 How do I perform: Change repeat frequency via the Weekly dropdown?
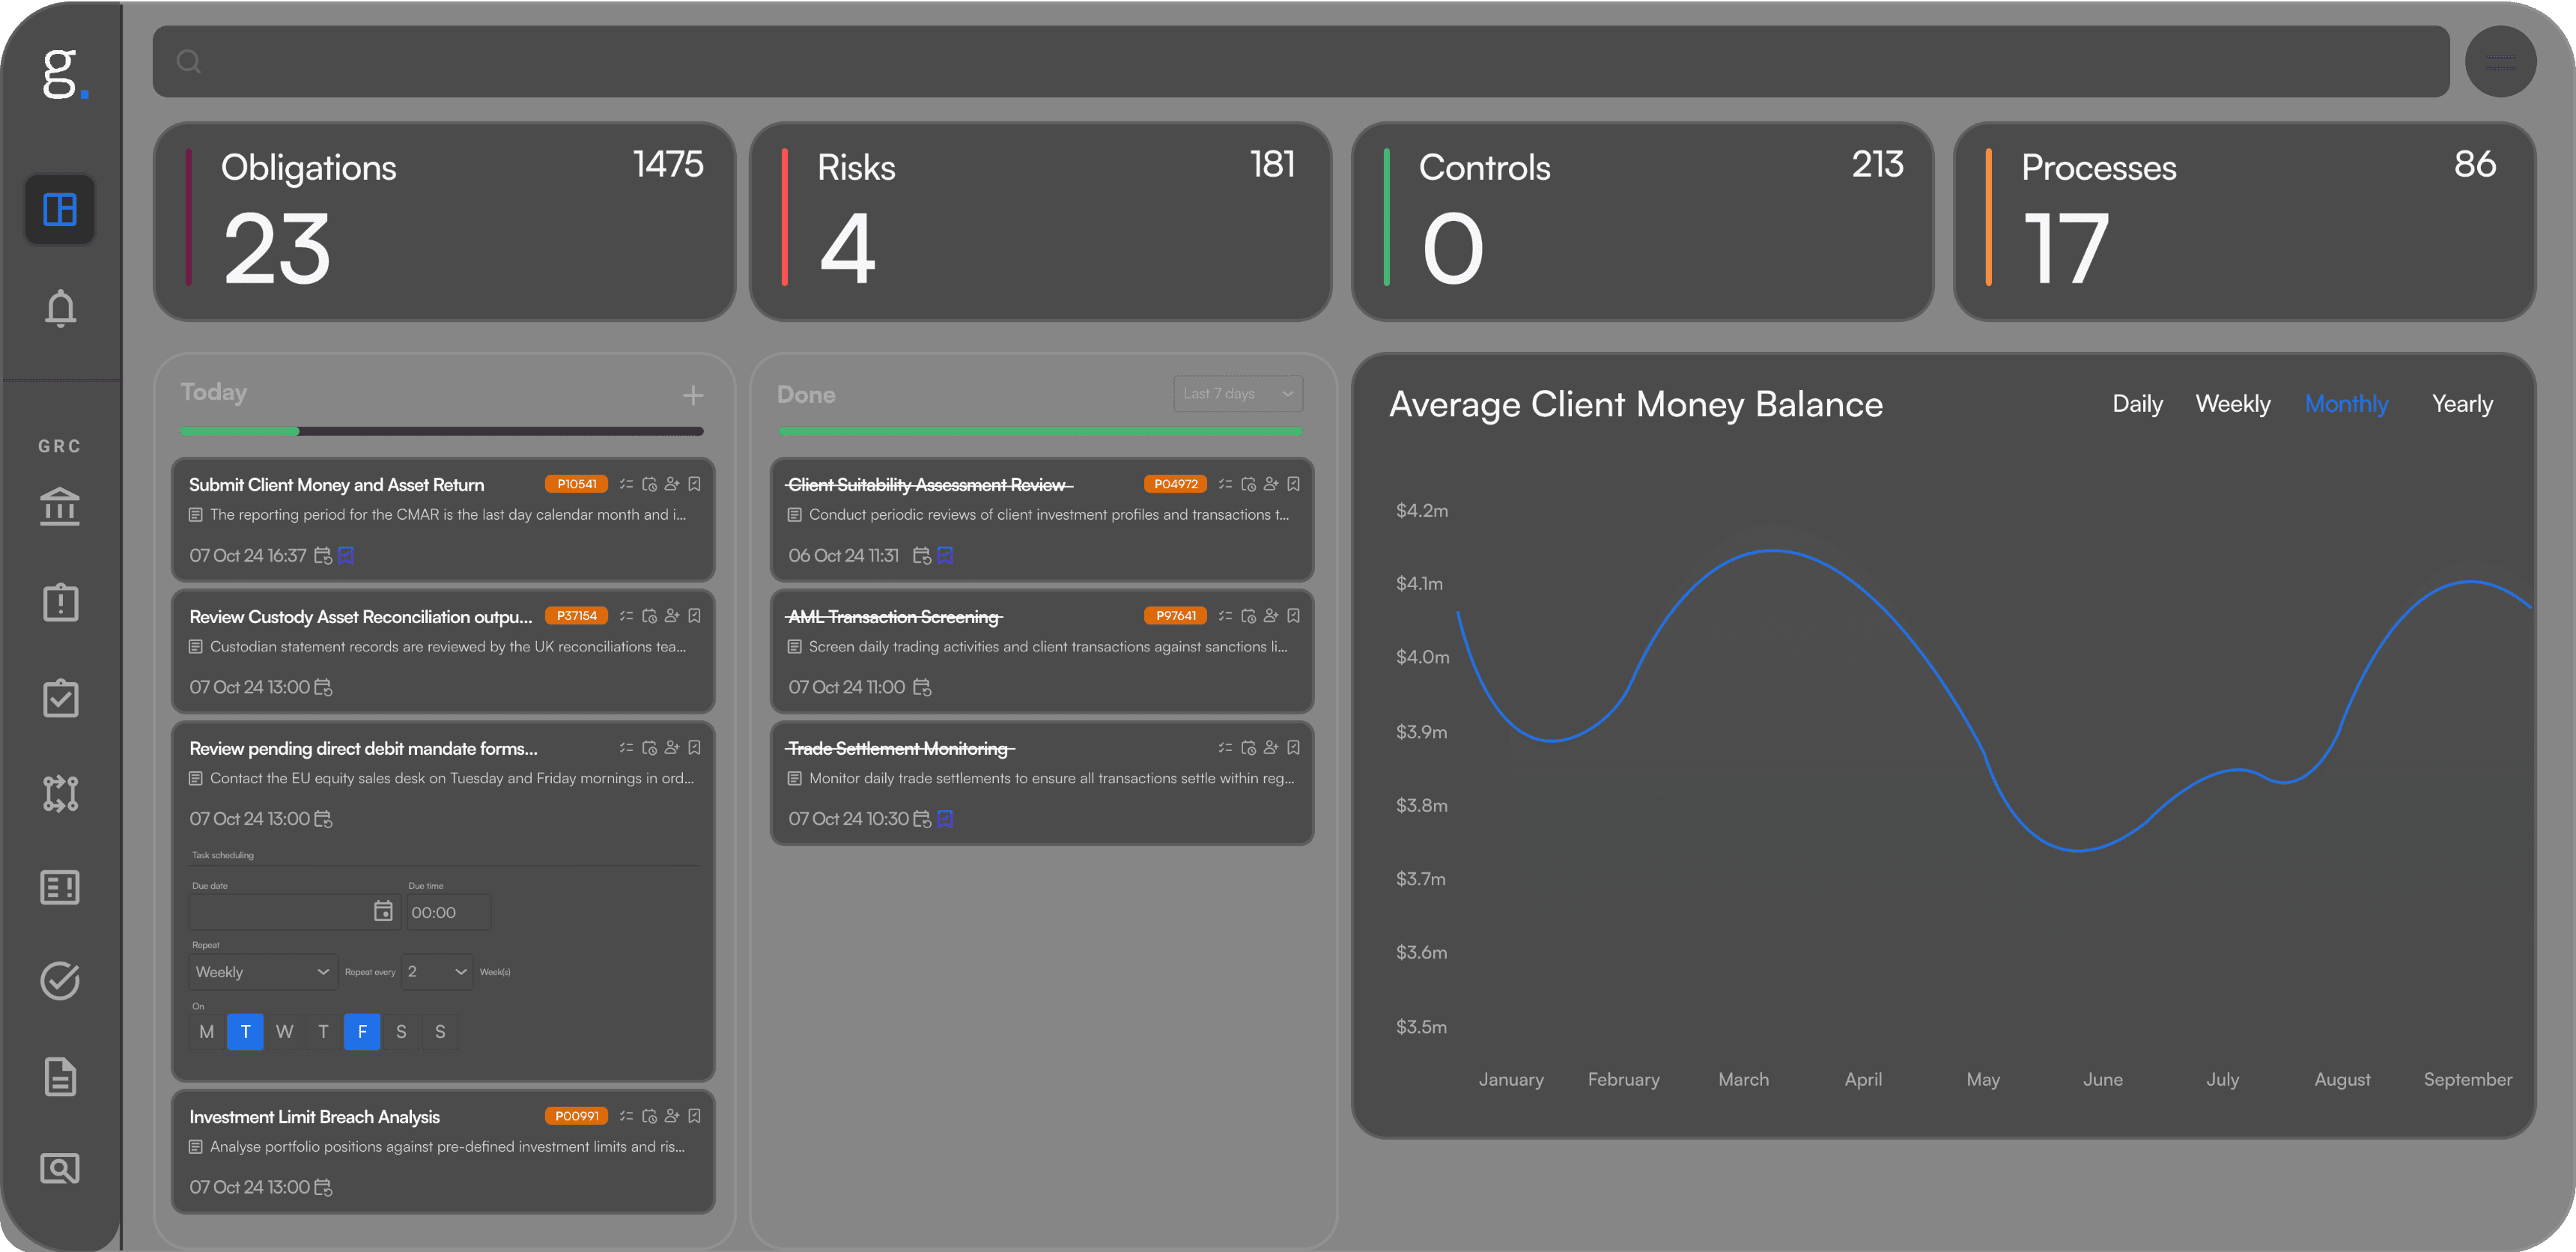tap(262, 971)
